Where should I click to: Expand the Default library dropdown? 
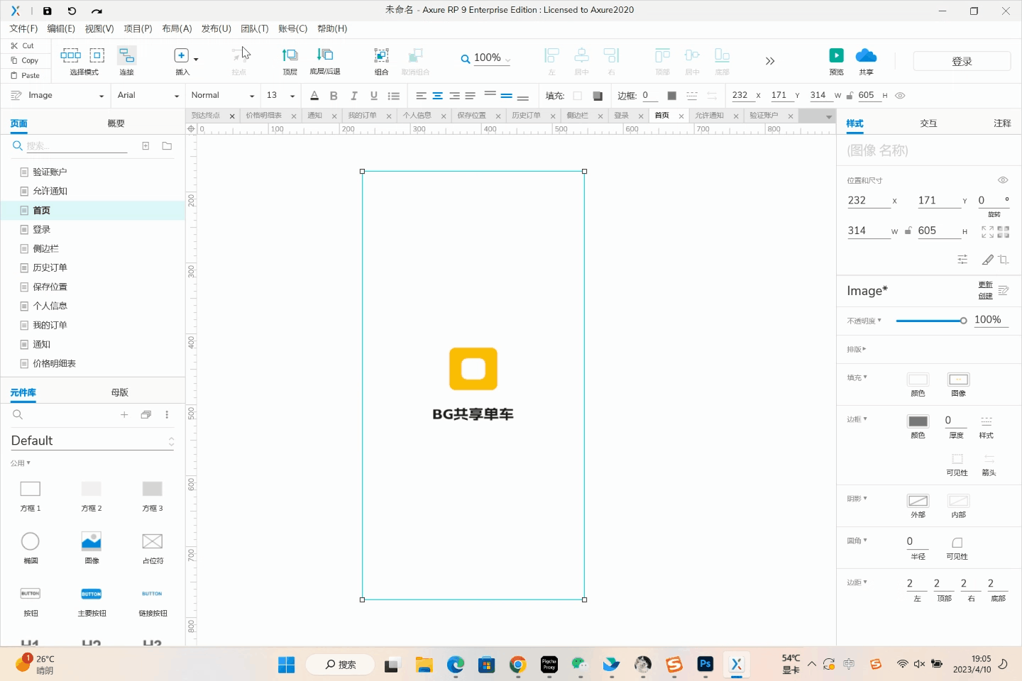[92, 441]
